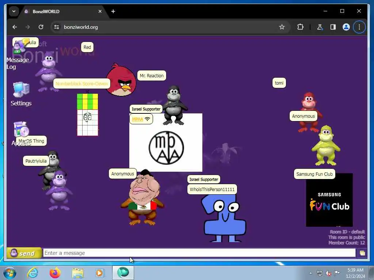Click the Red angry bird character
The image size is (374, 280).
pyautogui.click(x=121, y=80)
